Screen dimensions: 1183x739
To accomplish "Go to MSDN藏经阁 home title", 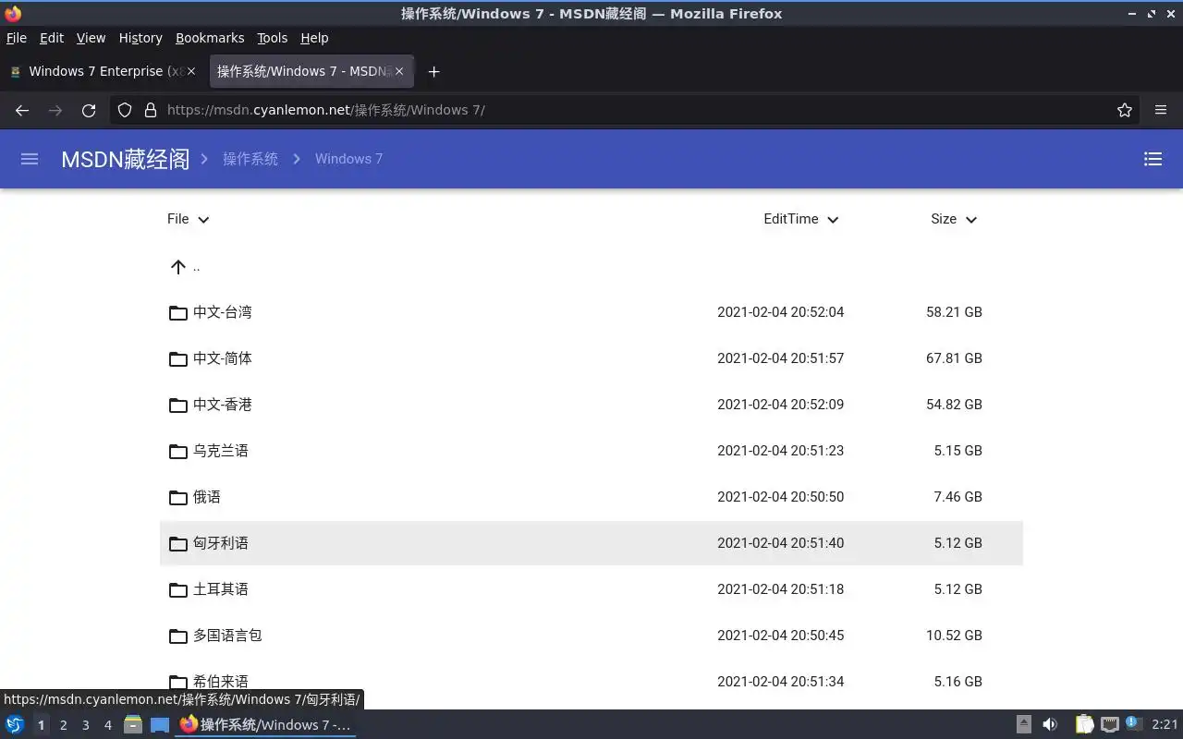I will [x=126, y=159].
